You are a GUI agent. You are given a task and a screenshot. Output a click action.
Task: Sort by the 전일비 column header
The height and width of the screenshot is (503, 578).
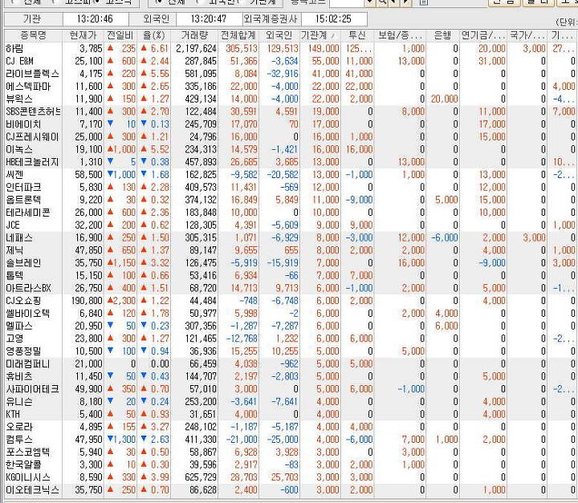120,35
